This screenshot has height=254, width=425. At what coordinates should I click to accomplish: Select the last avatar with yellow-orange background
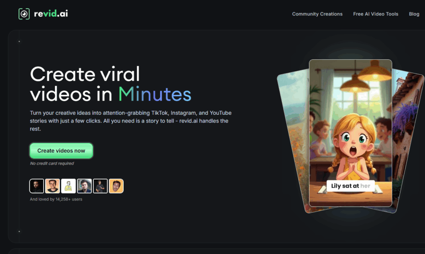click(x=116, y=186)
